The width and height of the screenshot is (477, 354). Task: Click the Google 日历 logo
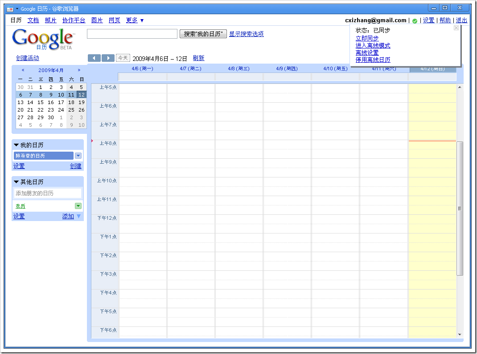(44, 39)
